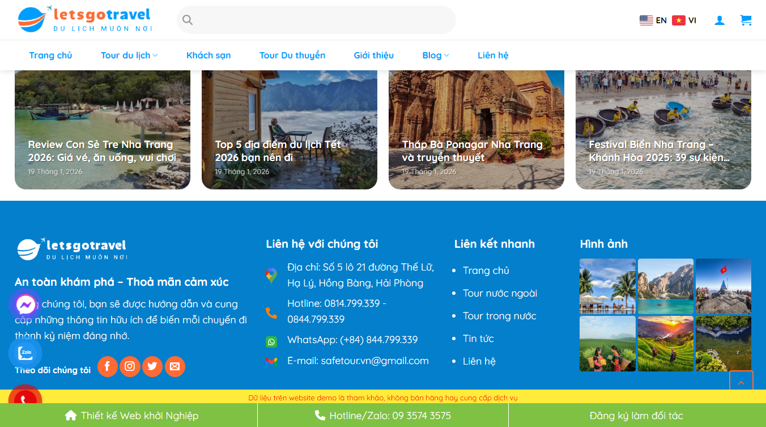This screenshot has width=766, height=427.
Task: Click the user account icon
Action: [x=720, y=20]
